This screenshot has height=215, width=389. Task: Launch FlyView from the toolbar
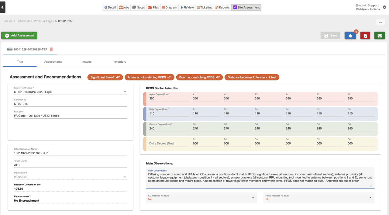tap(187, 7)
